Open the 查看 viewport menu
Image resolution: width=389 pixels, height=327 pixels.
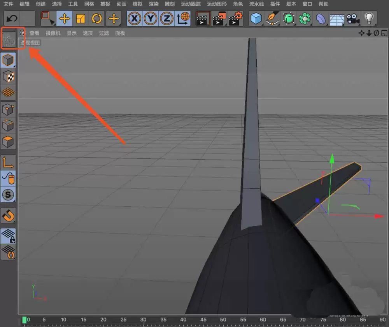click(35, 33)
